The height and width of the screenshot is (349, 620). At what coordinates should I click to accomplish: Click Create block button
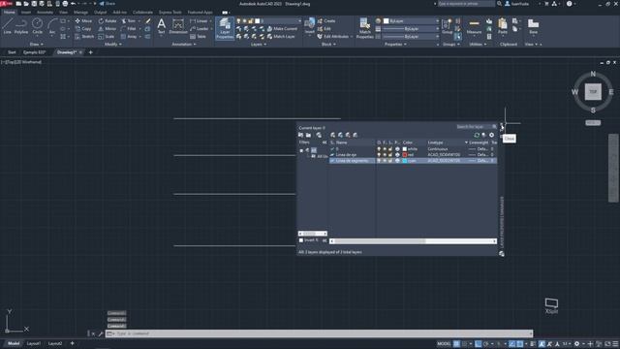point(326,21)
